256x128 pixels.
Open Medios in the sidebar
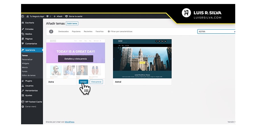click(28, 34)
